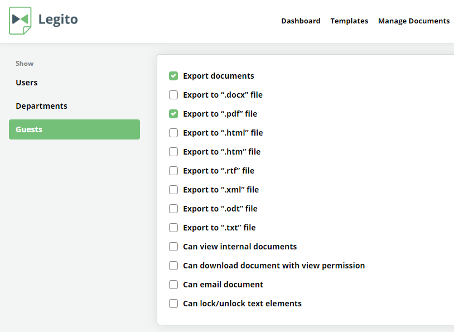The image size is (454, 332).
Task: Select Users in the sidebar
Action: (27, 83)
